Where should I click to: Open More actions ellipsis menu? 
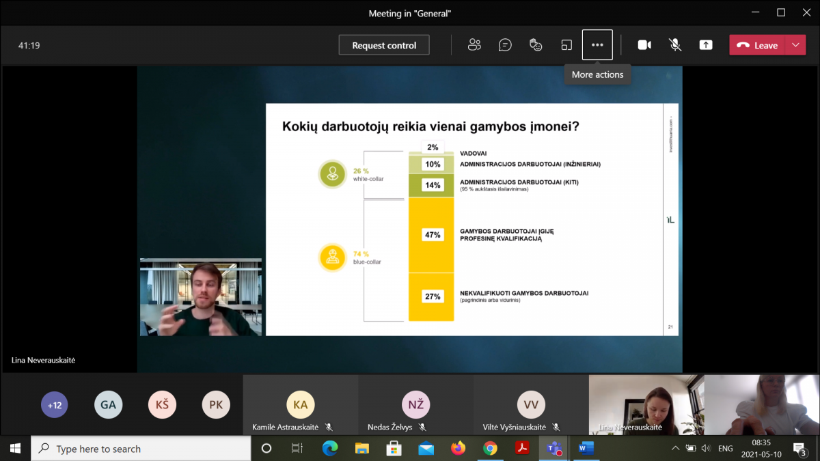point(597,45)
